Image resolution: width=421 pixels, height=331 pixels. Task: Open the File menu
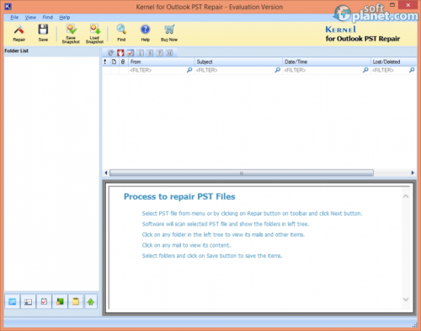pyautogui.click(x=14, y=18)
